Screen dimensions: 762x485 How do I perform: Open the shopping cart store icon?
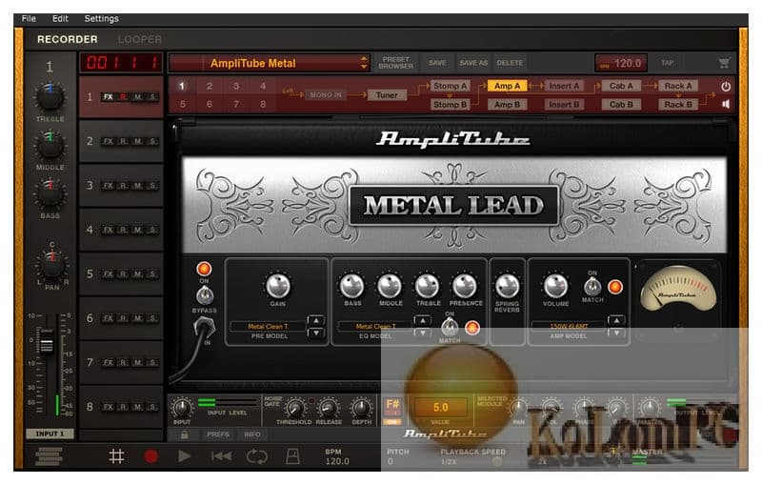click(724, 63)
